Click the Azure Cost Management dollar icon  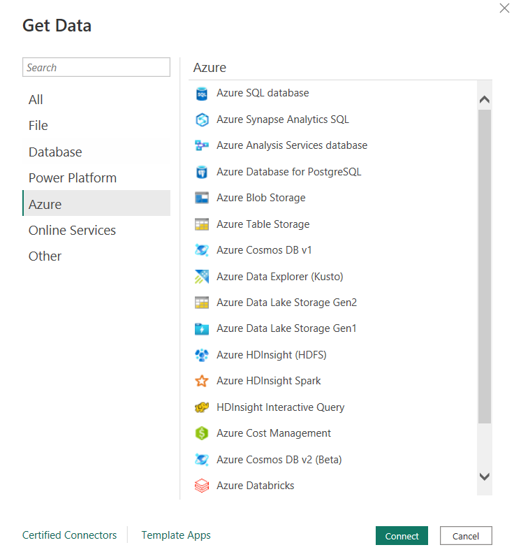point(202,433)
